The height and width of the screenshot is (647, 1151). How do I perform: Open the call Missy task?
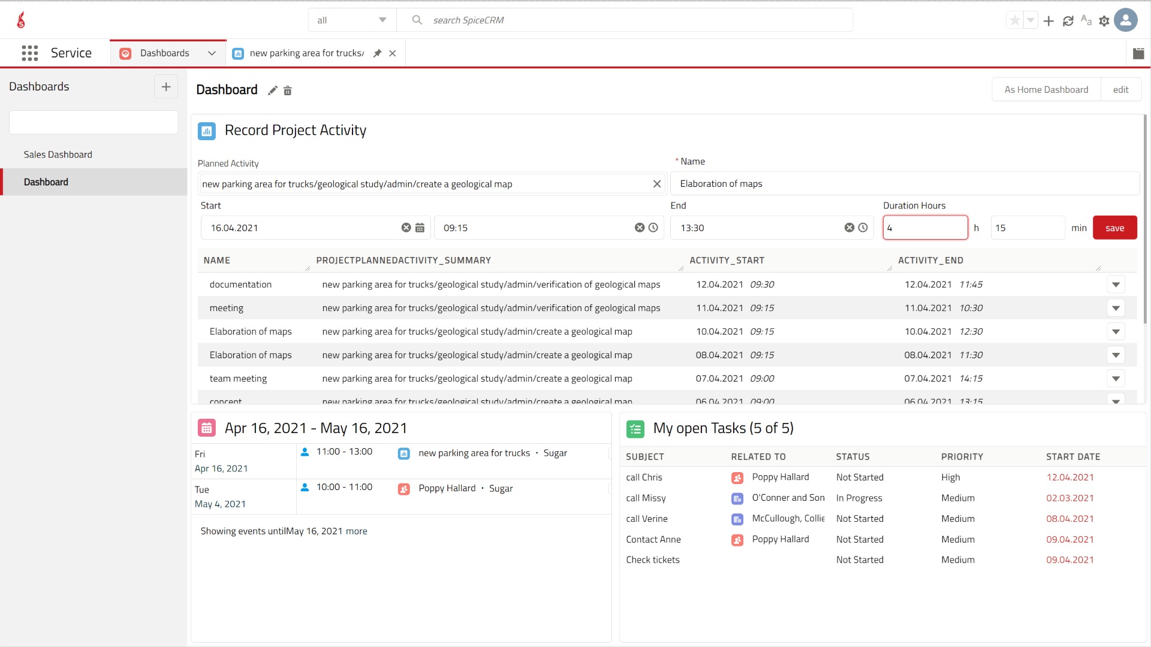(x=646, y=498)
